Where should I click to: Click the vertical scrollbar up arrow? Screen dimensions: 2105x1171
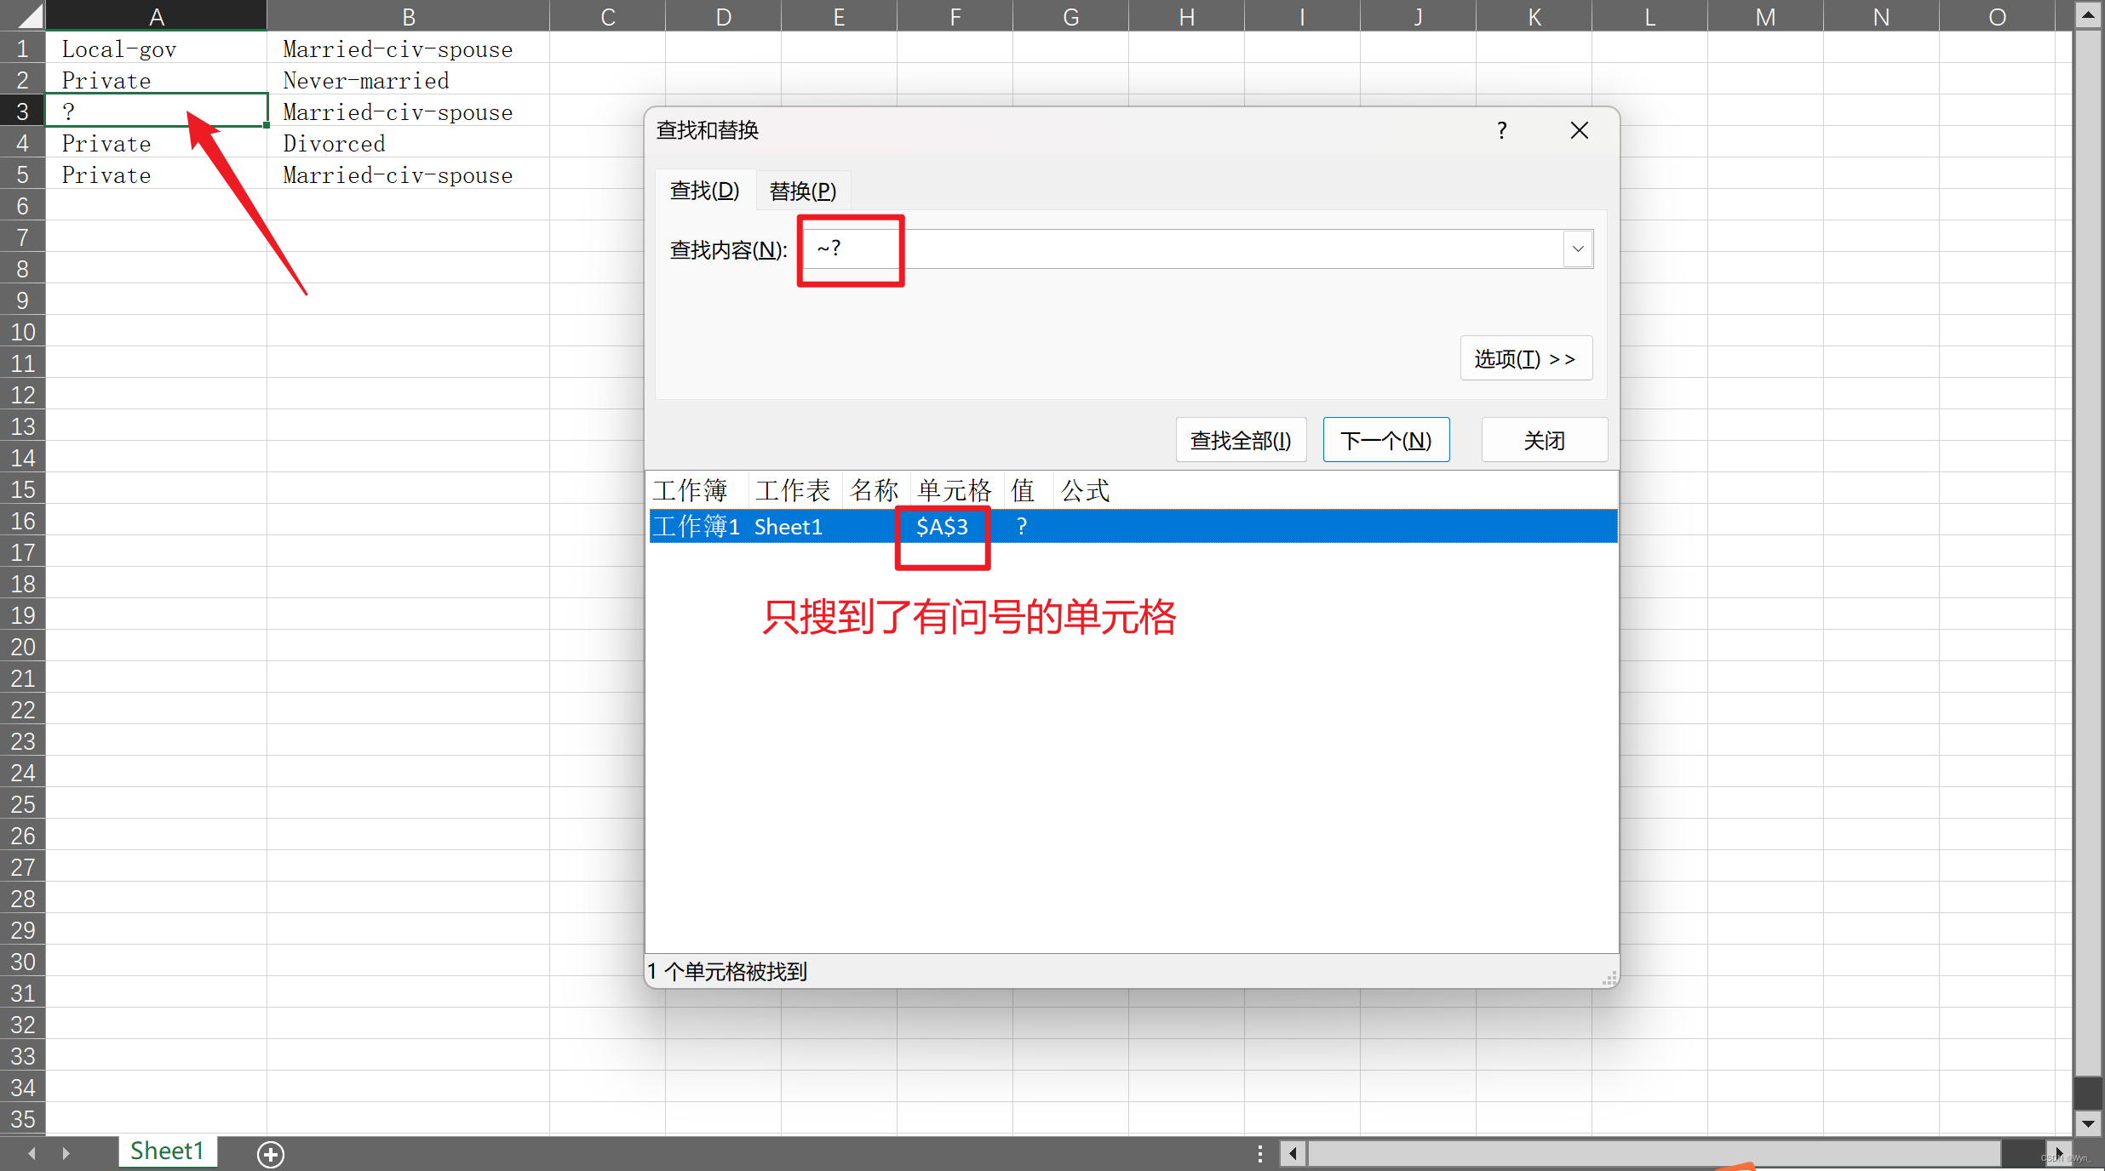[x=2087, y=15]
